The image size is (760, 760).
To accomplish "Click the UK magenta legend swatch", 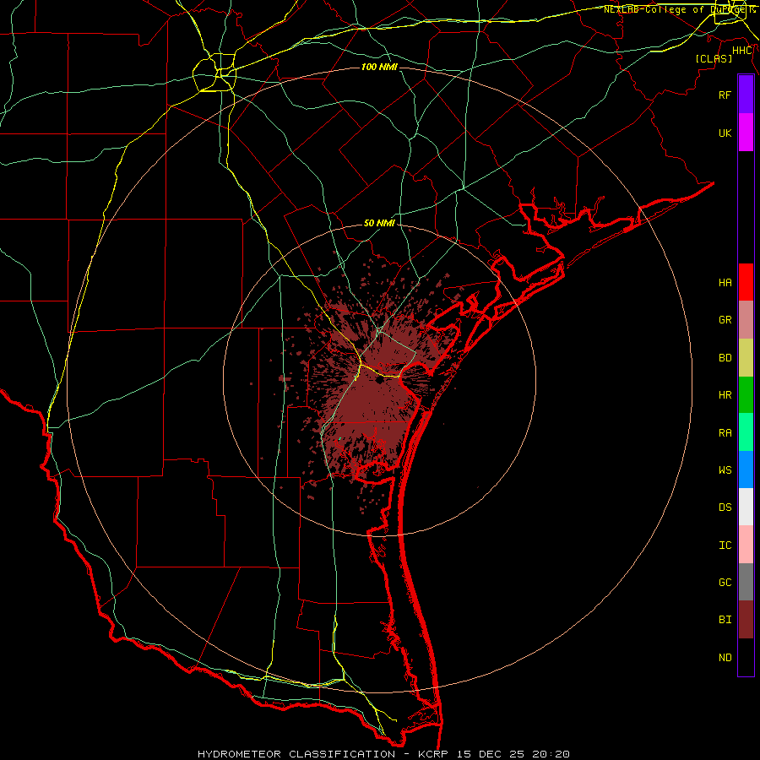I will pyautogui.click(x=746, y=133).
